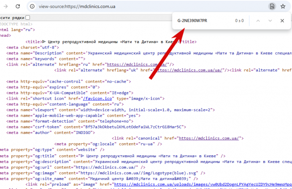This screenshot has width=292, height=189.
Task: Click the keywords meta line
Action: coord(46,59)
